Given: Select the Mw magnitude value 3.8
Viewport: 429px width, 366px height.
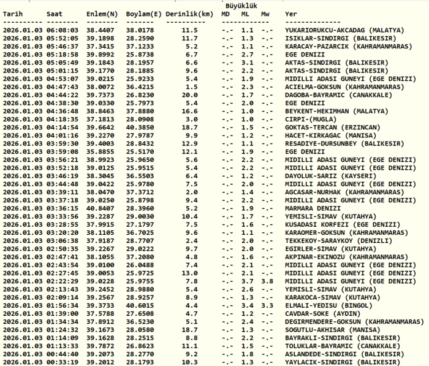Looking at the screenshot, I should click(267, 281).
